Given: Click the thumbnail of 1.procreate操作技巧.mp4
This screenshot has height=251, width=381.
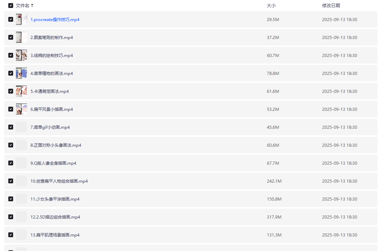Looking at the screenshot, I should (x=21, y=19).
